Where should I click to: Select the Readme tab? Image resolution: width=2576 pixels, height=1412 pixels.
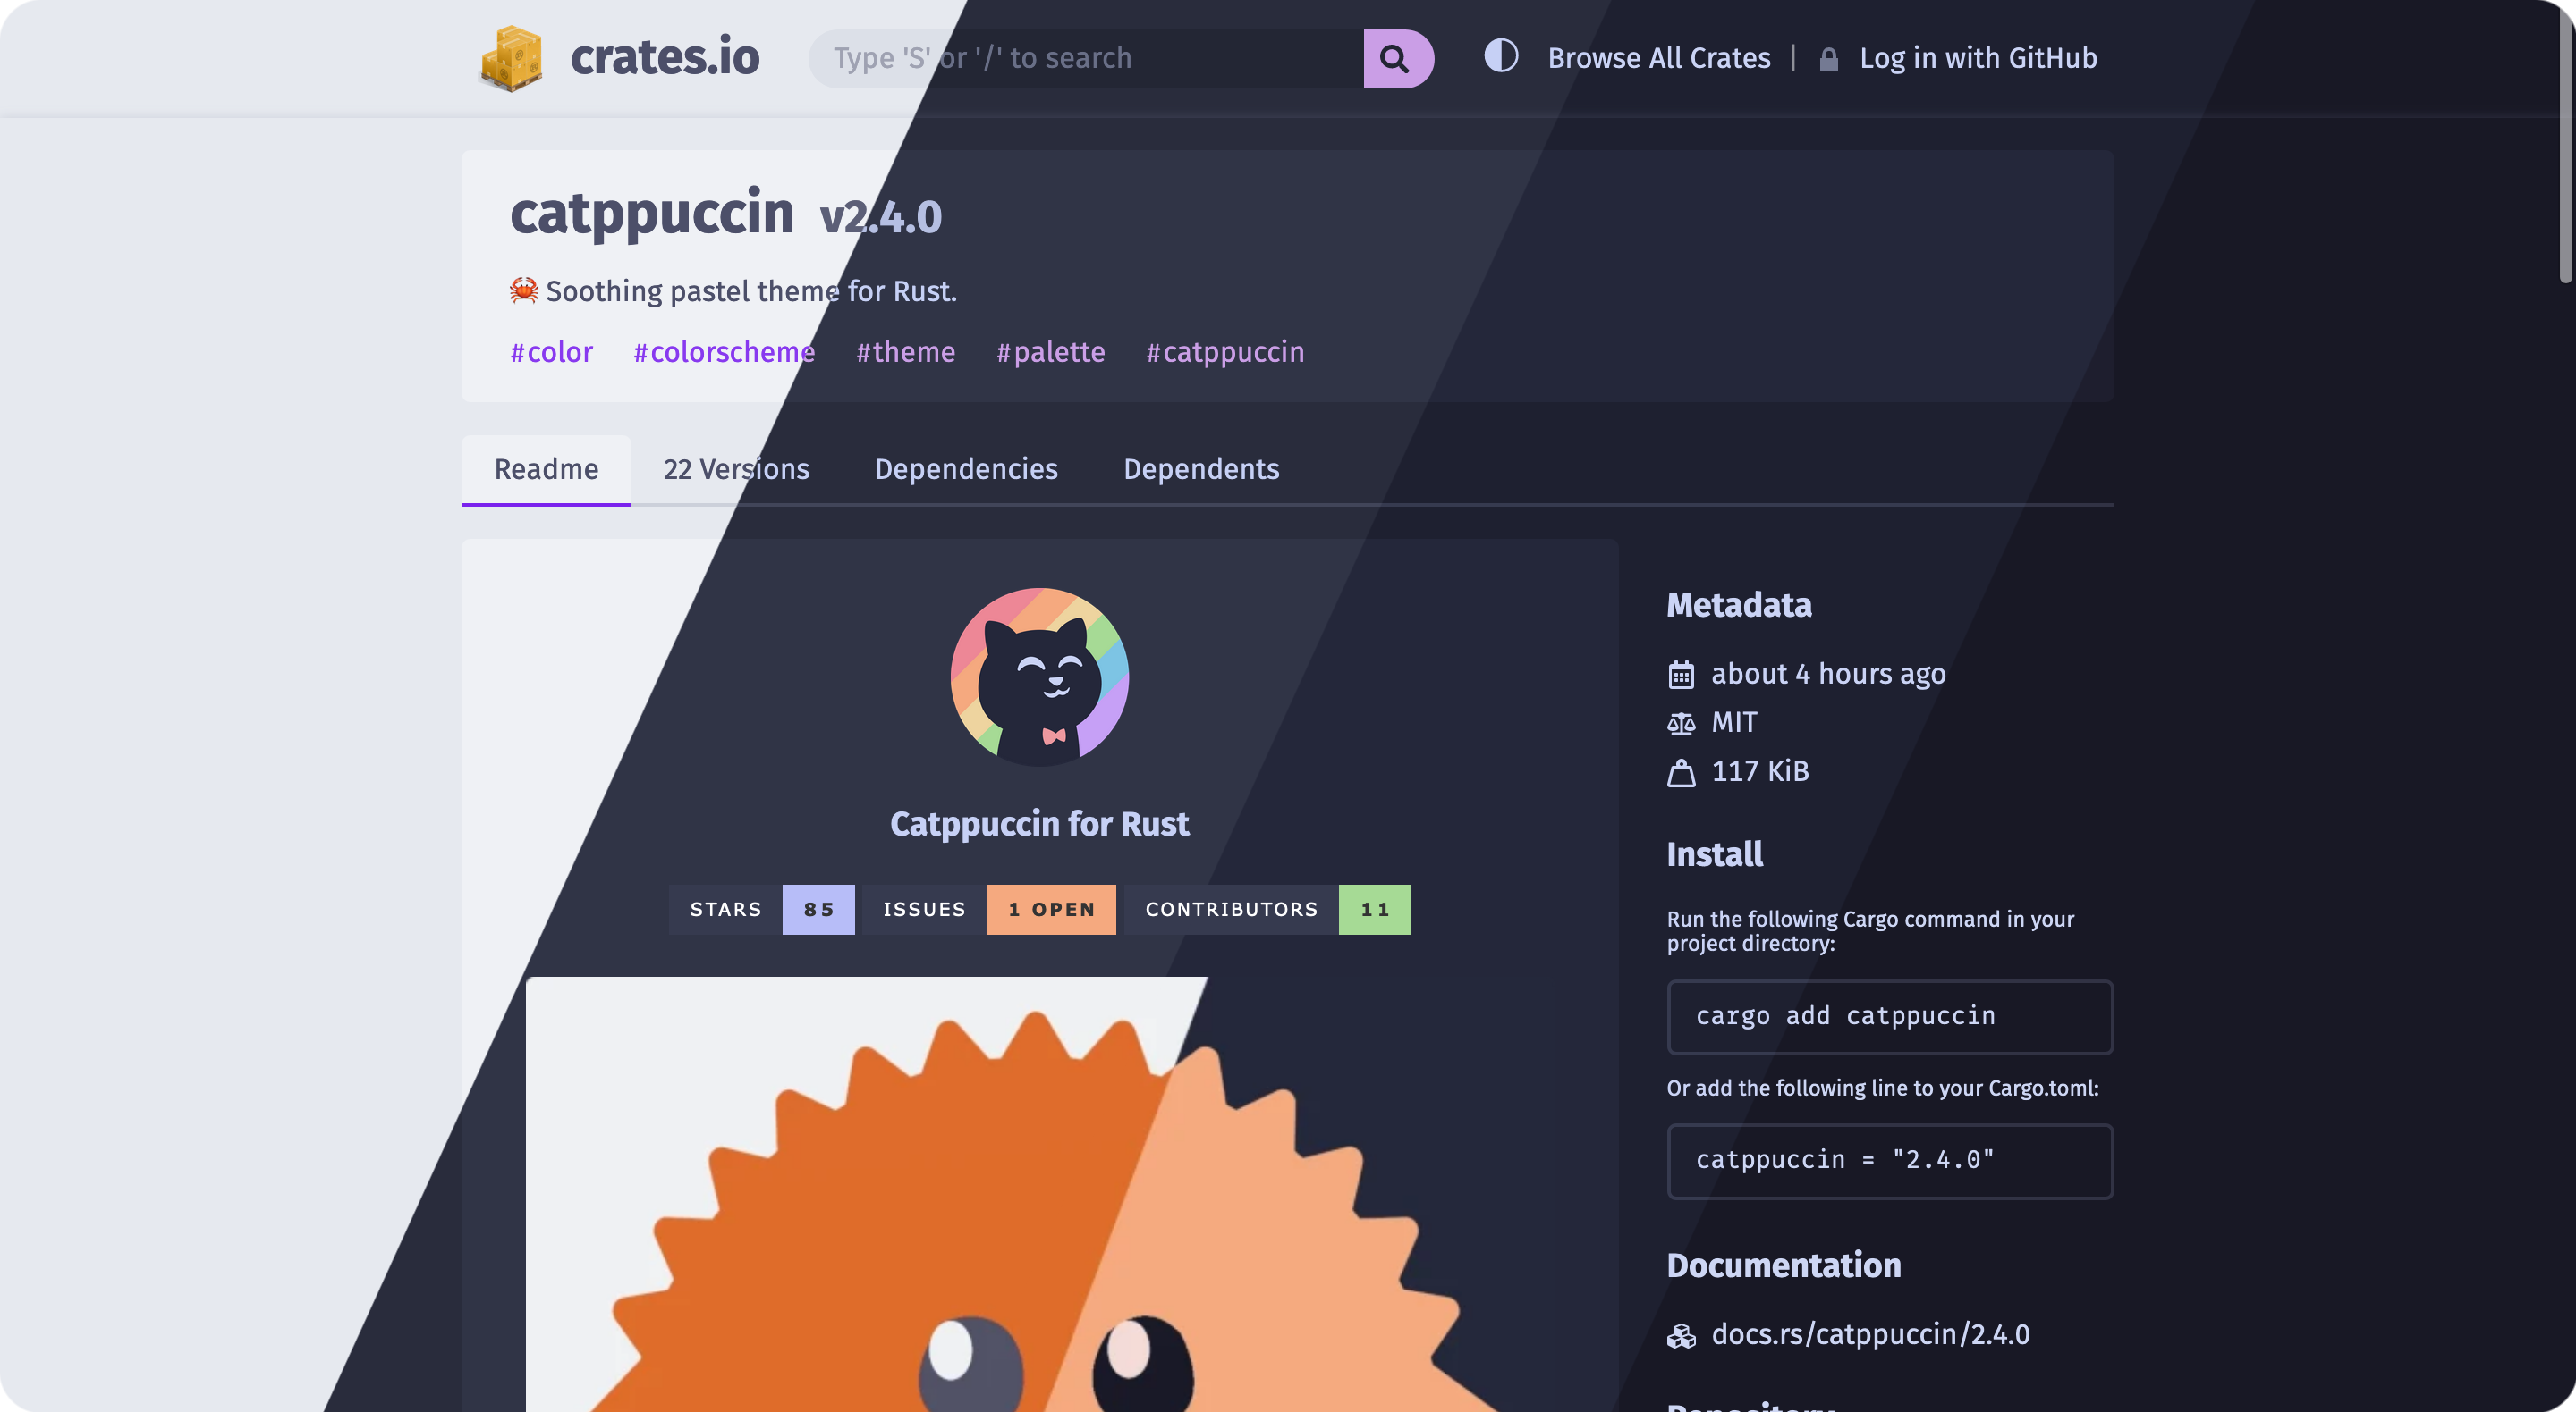tap(546, 470)
